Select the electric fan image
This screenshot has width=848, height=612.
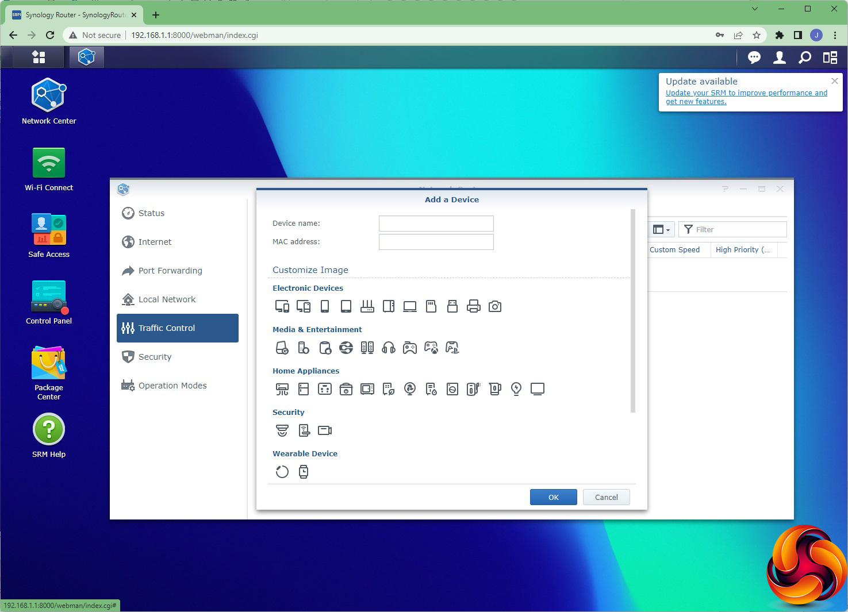coord(410,389)
